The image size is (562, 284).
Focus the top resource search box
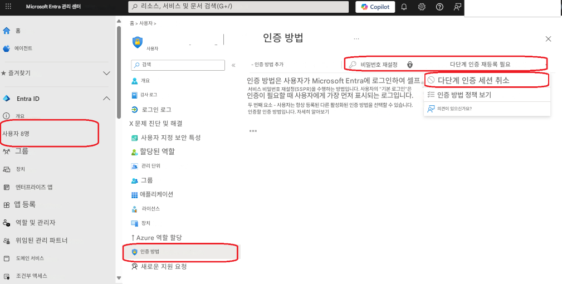pos(238,7)
